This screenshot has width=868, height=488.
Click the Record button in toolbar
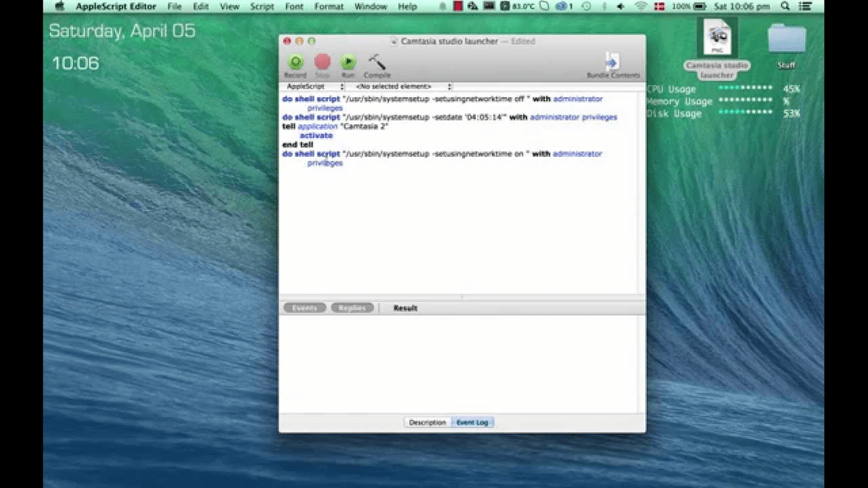295,64
